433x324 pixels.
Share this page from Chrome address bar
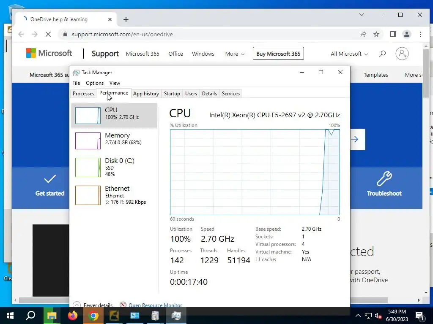[362, 34]
